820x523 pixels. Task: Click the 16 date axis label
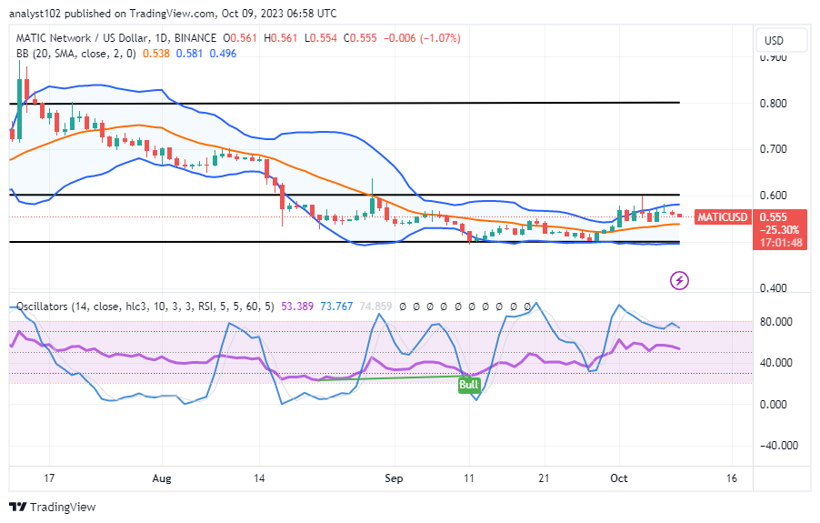[x=731, y=478]
